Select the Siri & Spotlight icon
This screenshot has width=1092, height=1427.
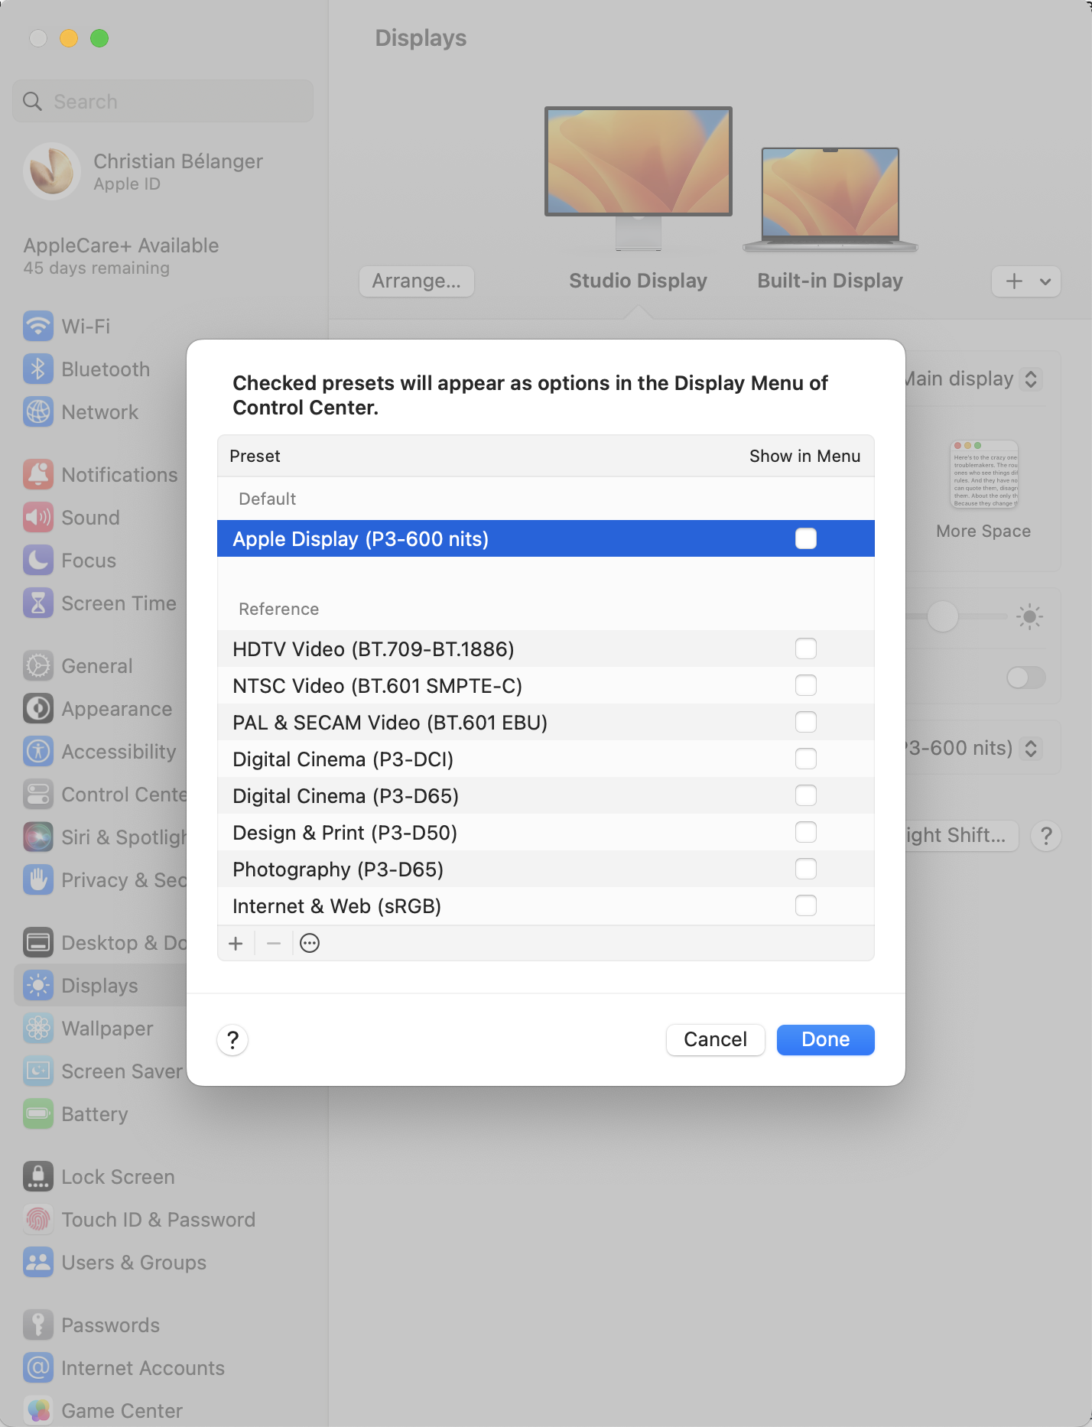pos(38,837)
